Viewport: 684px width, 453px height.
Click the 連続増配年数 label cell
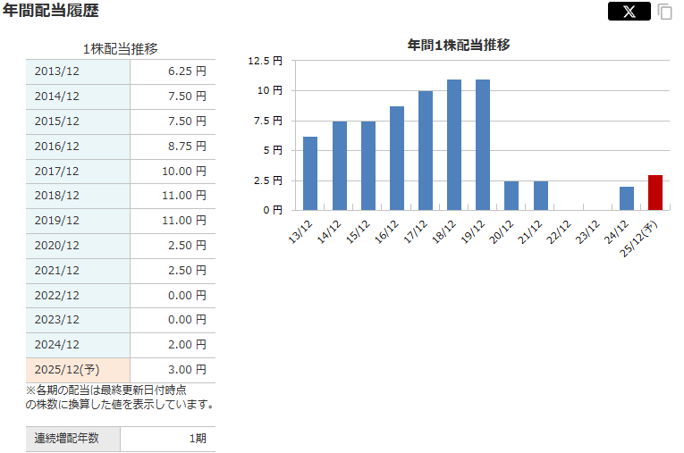click(72, 439)
